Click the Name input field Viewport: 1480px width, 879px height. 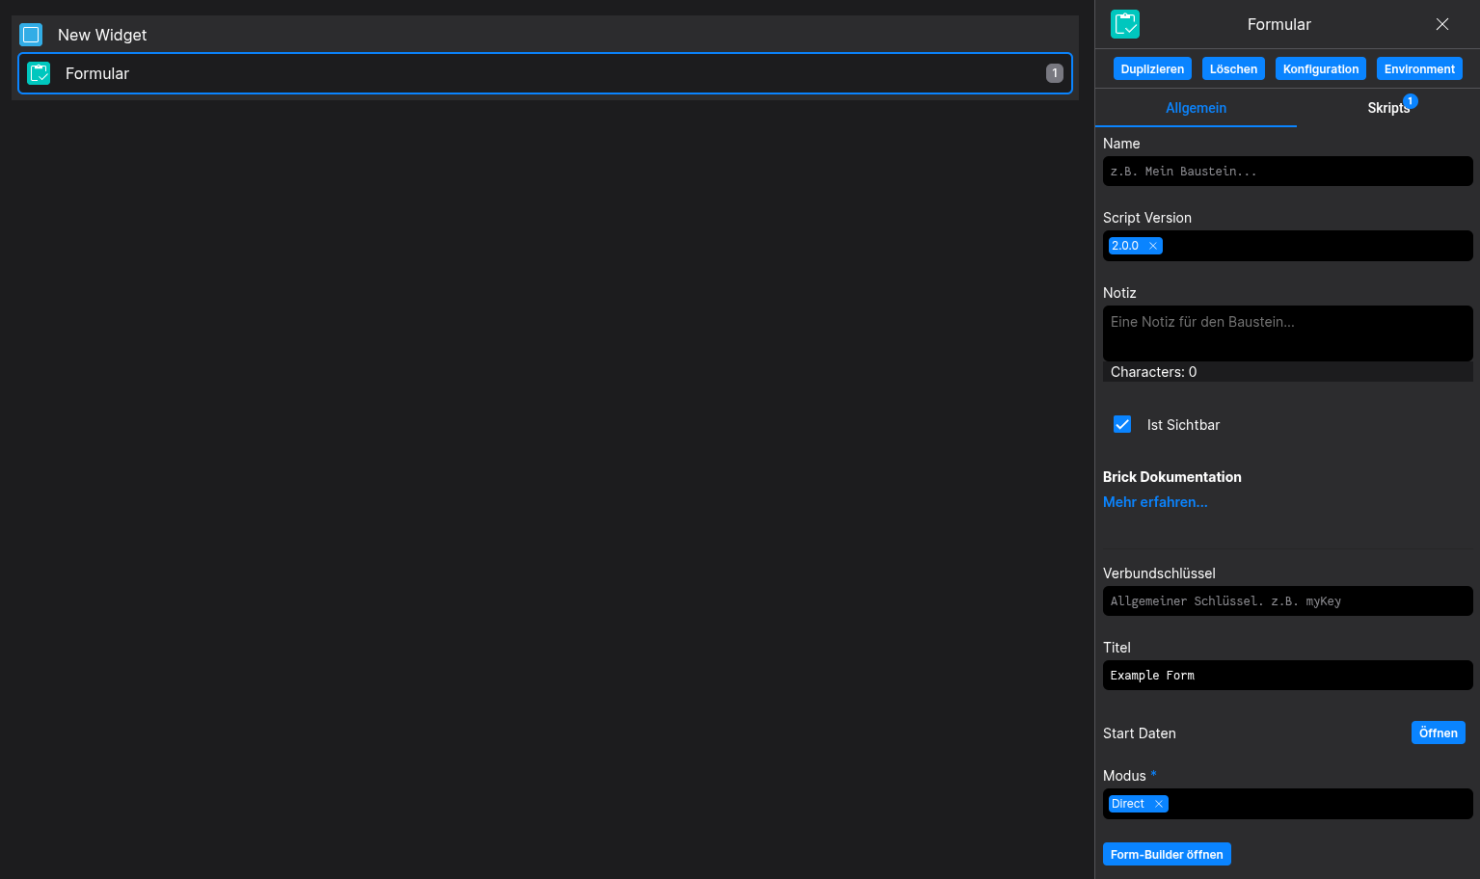[x=1287, y=172]
